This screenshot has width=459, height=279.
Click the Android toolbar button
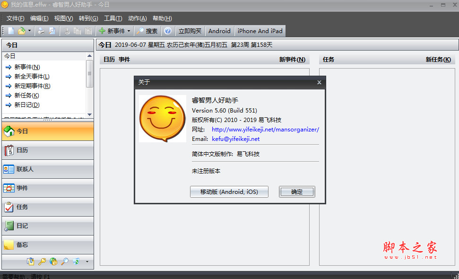tap(219, 31)
